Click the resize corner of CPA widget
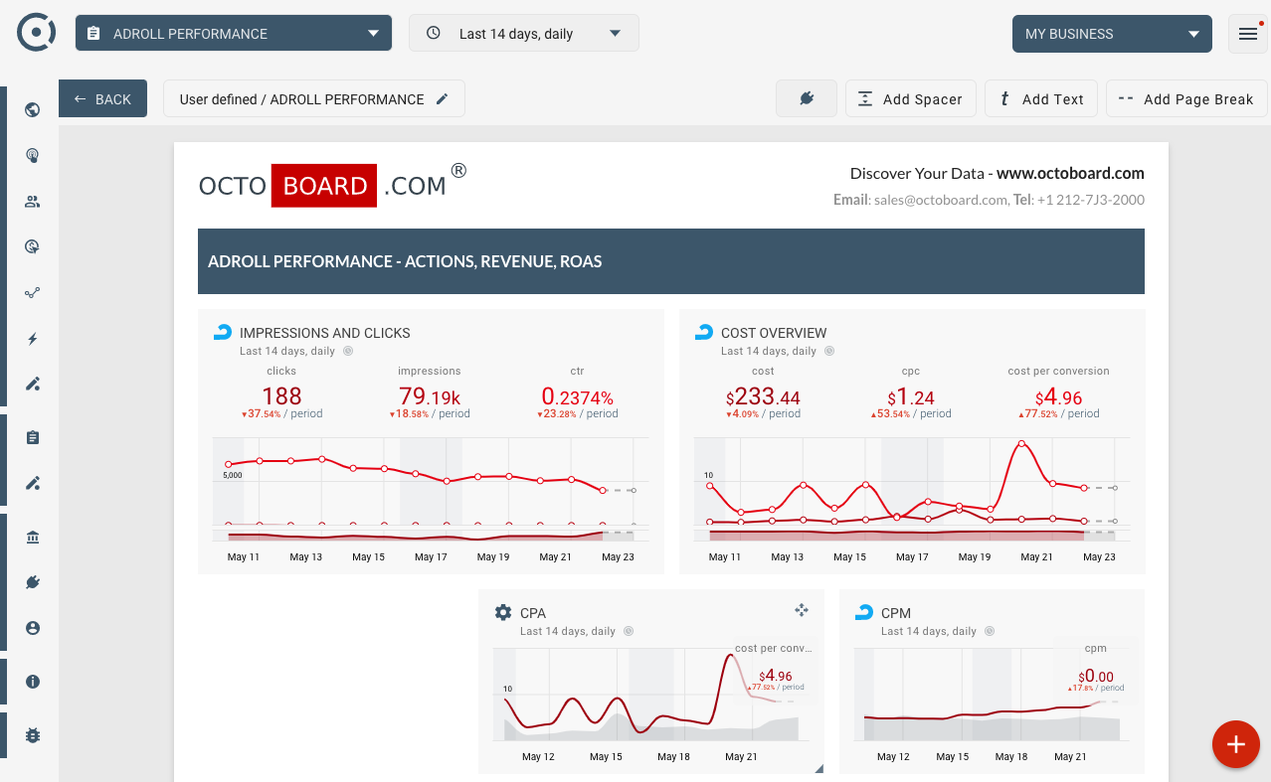This screenshot has width=1271, height=782. (819, 768)
